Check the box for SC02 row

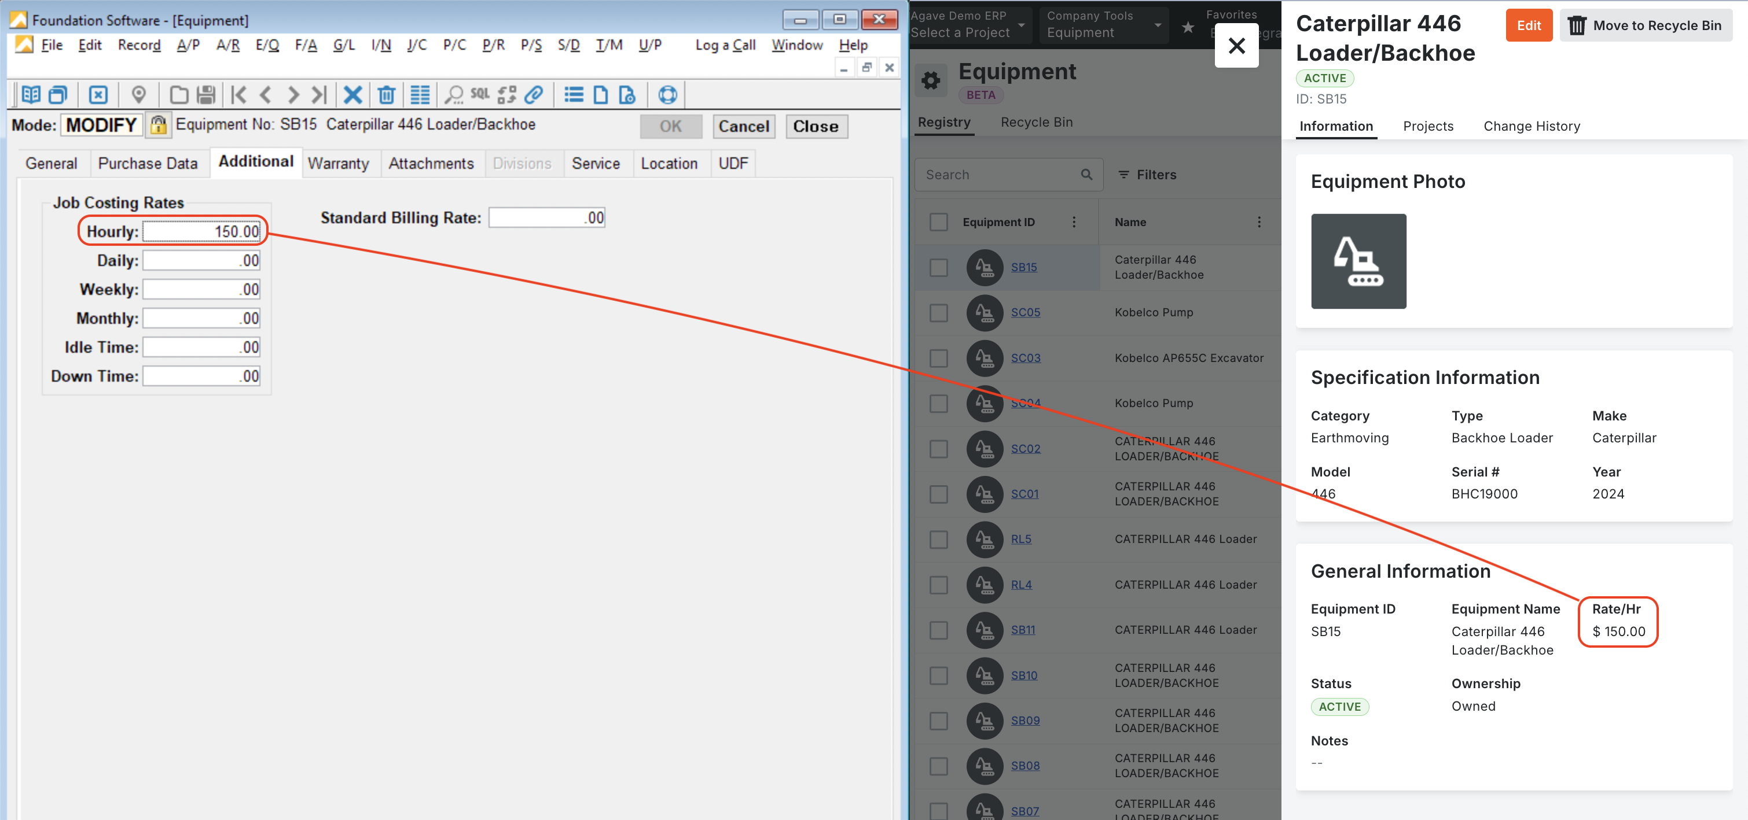pos(938,449)
